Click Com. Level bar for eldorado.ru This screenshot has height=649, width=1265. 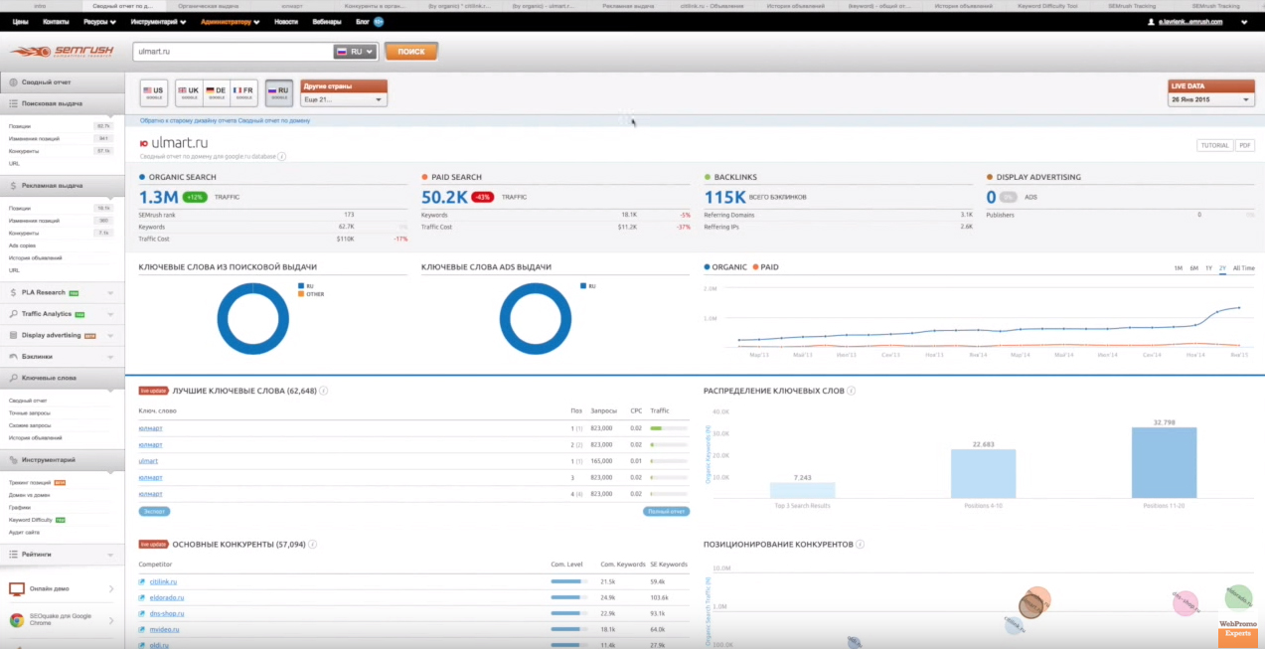[566, 597]
